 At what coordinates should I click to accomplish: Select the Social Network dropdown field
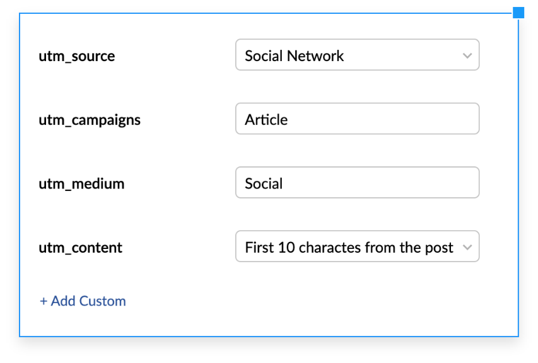click(x=357, y=55)
